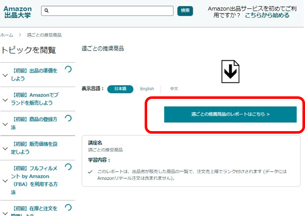
Task: Expand the 在庫と注文を chevron
Action: [5, 213]
